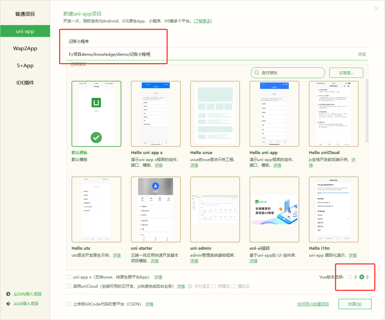Screen dimensions: 385x320
Task: Select the uni-starter template
Action: click(156, 209)
